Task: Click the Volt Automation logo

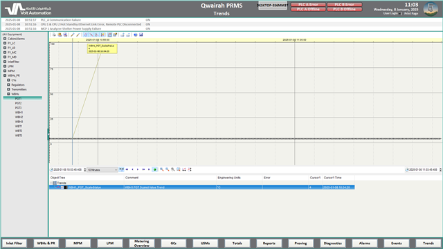Action: tap(28, 9)
